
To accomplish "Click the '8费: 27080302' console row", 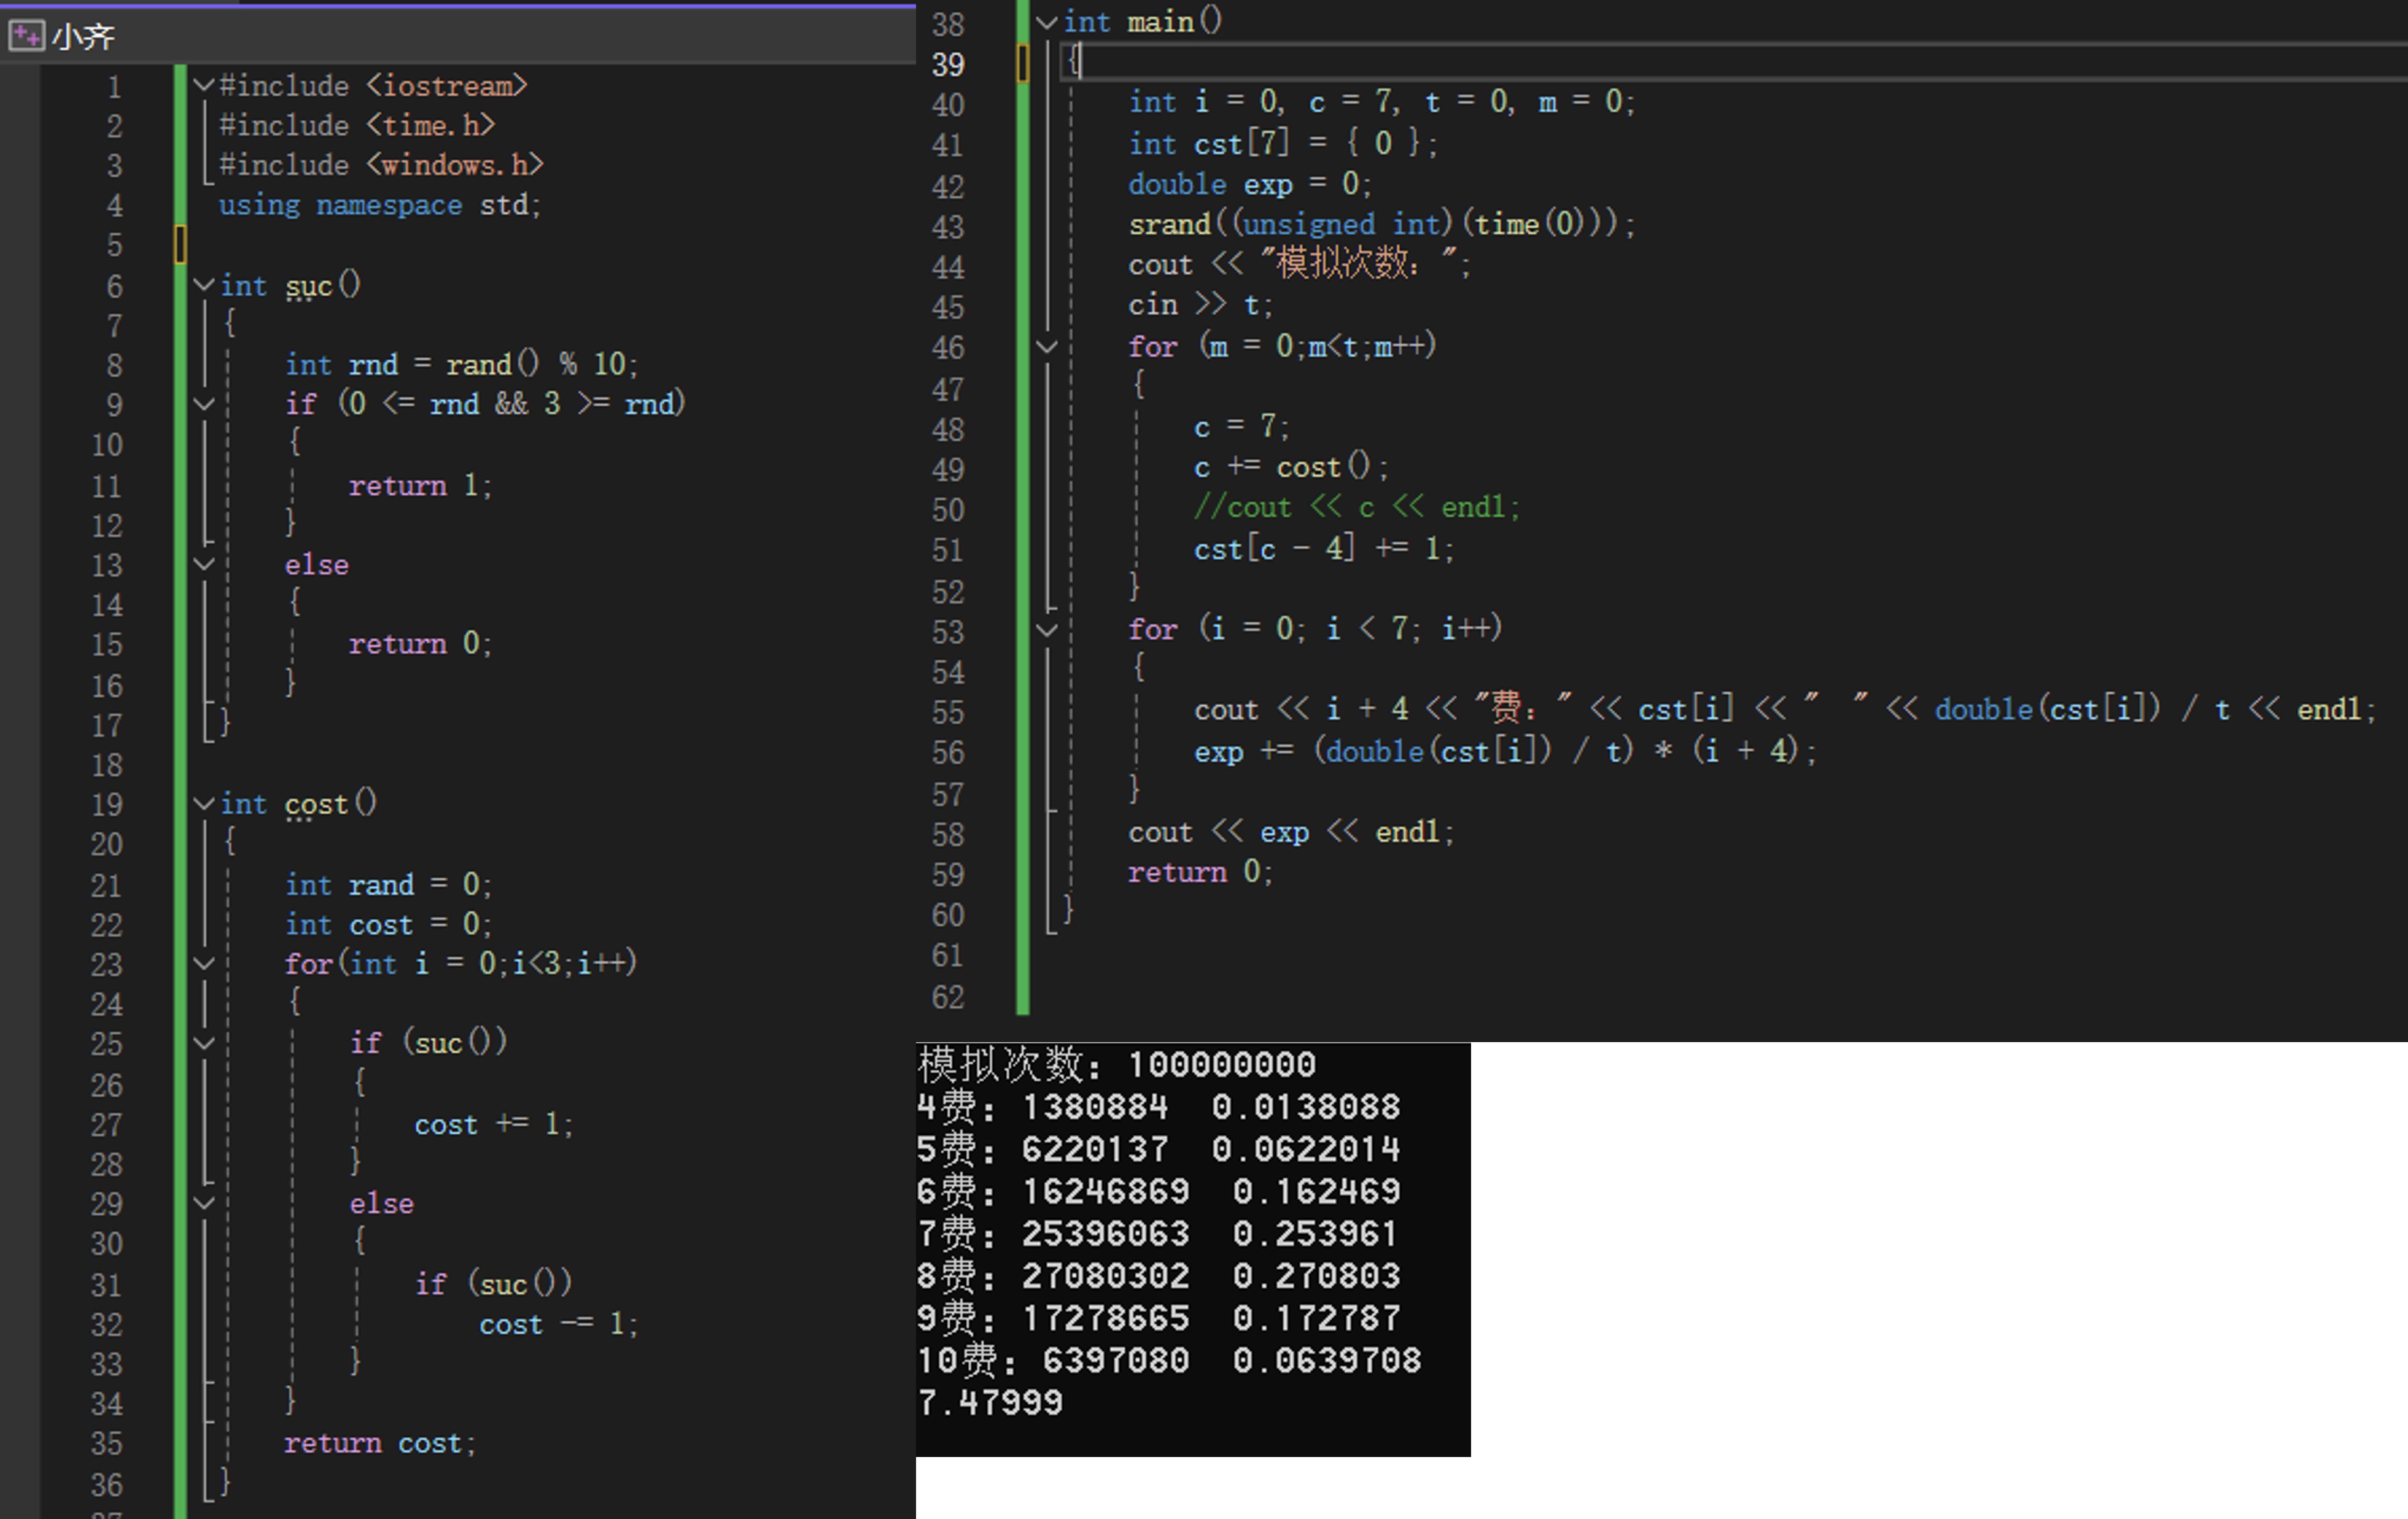I will pos(1159,1276).
